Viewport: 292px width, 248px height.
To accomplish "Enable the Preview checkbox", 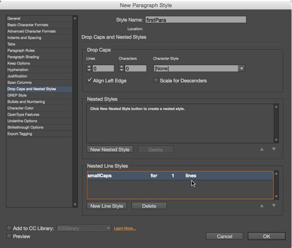I will point(9,236).
